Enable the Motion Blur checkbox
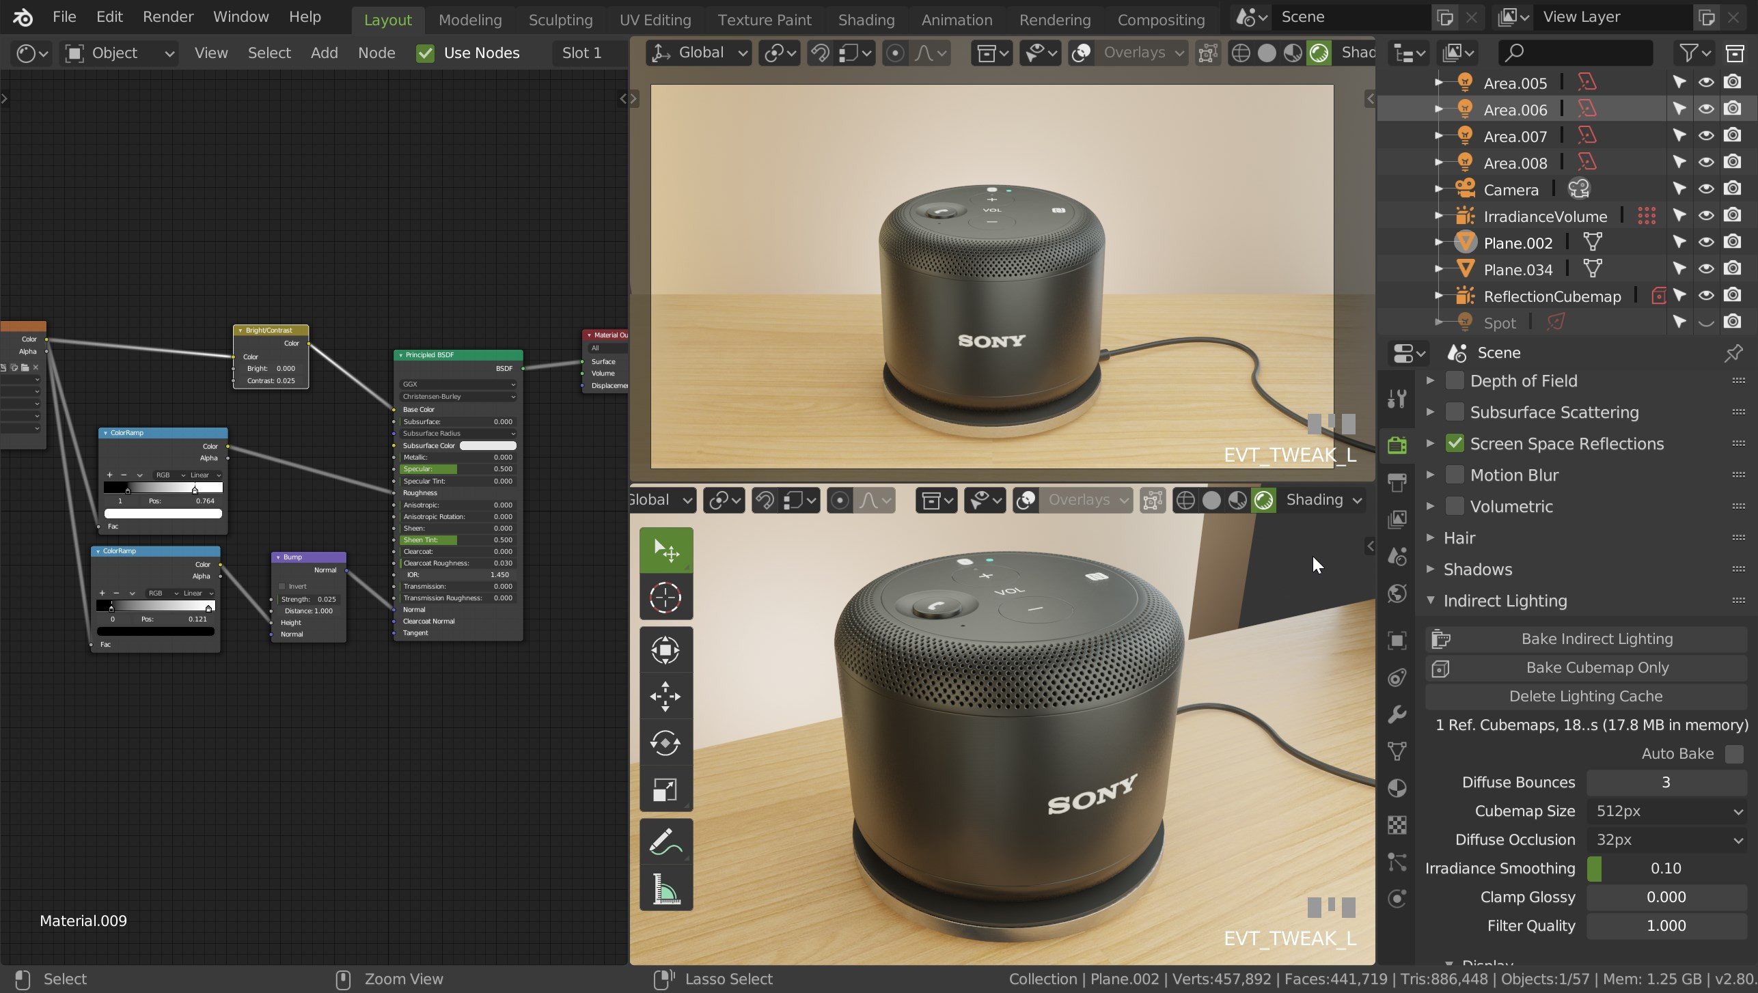The height and width of the screenshot is (993, 1758). 1455,475
